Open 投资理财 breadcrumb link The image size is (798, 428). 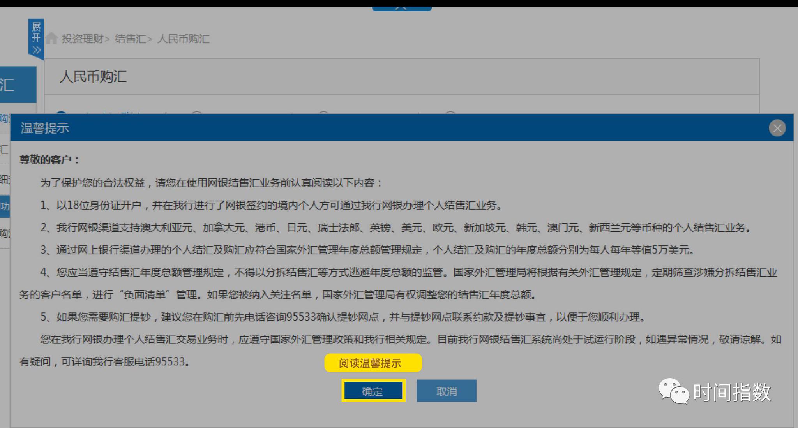click(83, 39)
